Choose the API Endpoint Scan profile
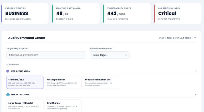Image resolution: width=204 pixels, height=112 pixels. pyautogui.click(x=63, y=82)
